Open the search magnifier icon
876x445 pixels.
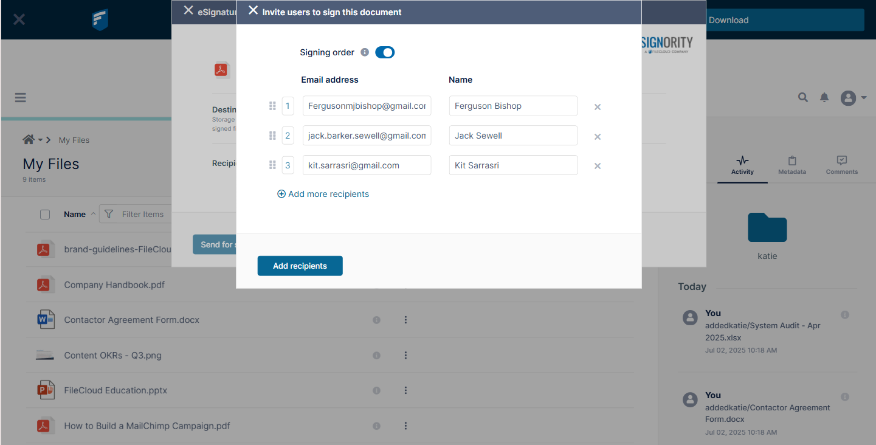pos(803,97)
